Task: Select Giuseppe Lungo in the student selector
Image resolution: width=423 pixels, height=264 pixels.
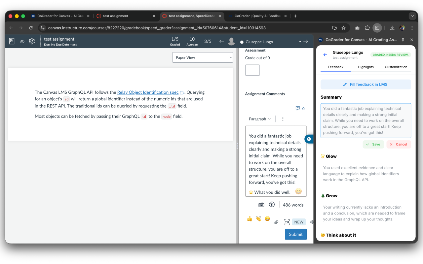Action: coord(259,42)
